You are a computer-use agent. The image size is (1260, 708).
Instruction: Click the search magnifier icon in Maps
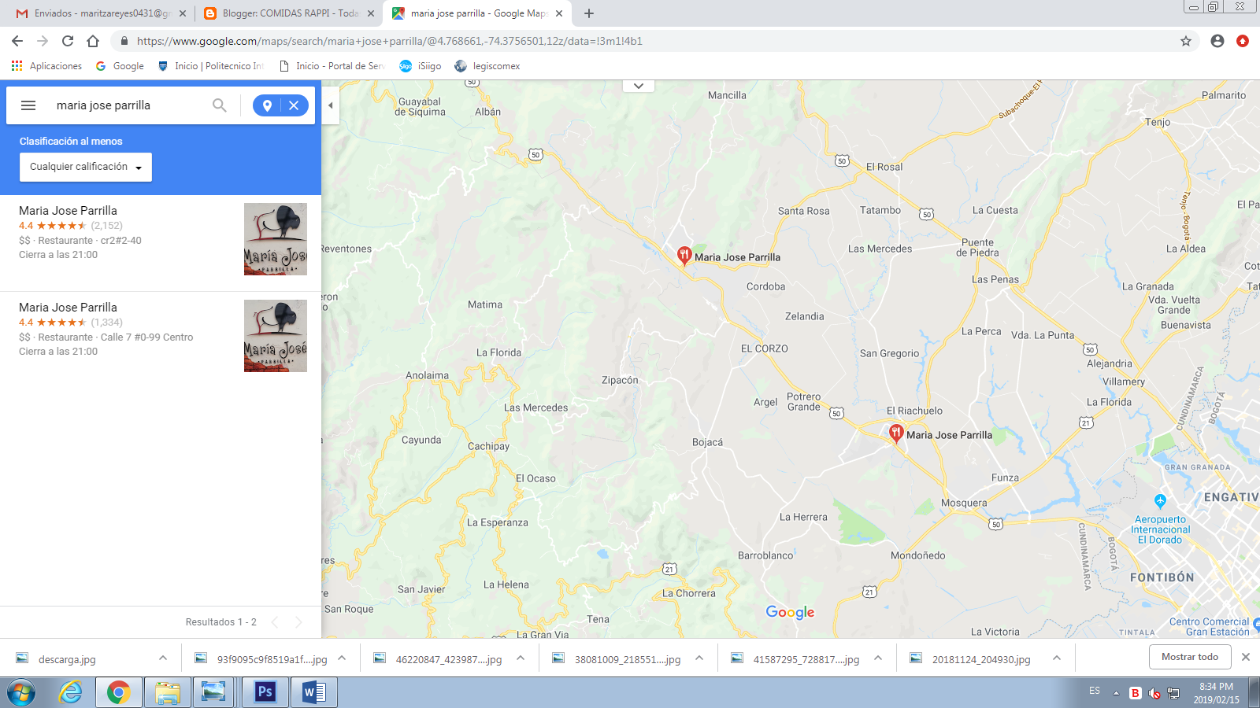tap(220, 105)
